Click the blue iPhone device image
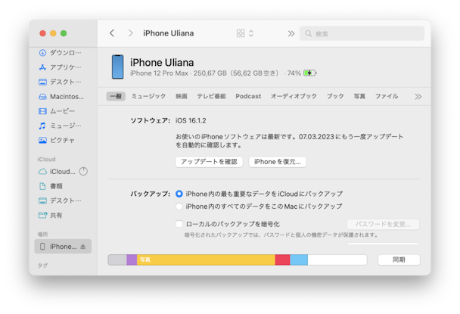 coord(117,67)
